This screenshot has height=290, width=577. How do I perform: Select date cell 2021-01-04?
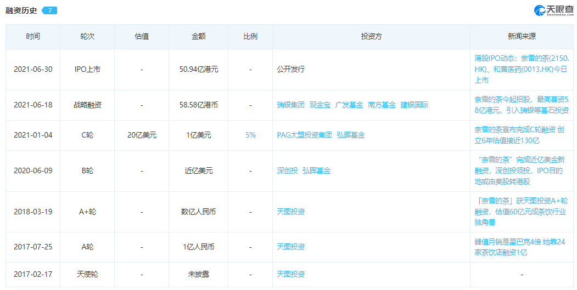click(x=33, y=135)
